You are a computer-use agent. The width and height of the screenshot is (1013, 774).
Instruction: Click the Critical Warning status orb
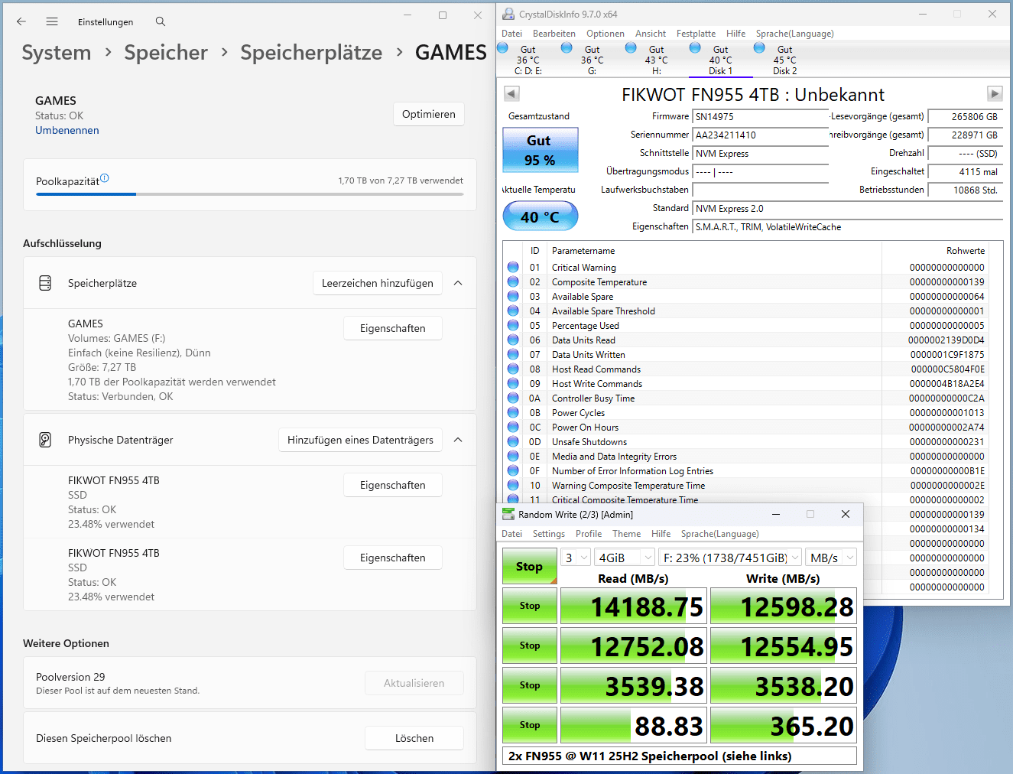tap(513, 267)
